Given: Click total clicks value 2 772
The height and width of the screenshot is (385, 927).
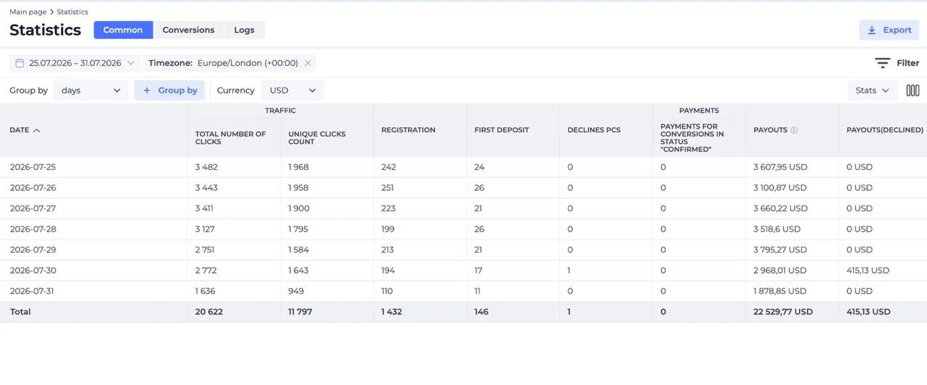Looking at the screenshot, I should 206,271.
